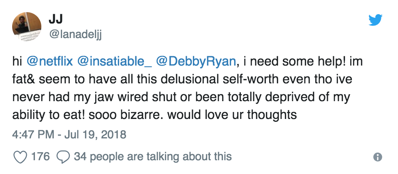Screen dimensions: 398x174
Task: Follow the @netflix mention link
Action: (49, 62)
